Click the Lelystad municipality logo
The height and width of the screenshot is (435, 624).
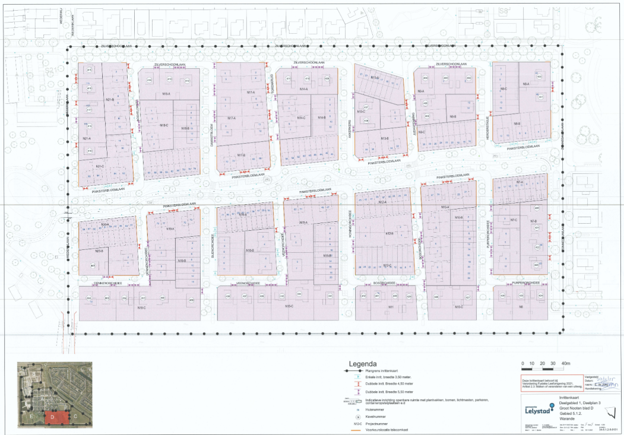[x=538, y=409]
